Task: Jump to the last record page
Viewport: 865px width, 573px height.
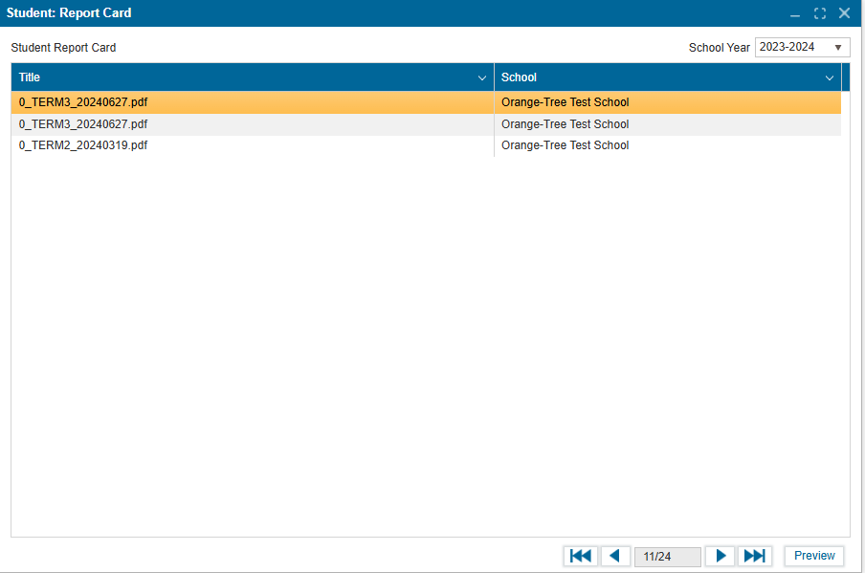Action: point(754,556)
